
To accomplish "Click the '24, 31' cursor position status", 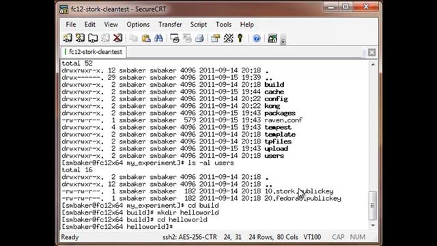I will (x=232, y=237).
